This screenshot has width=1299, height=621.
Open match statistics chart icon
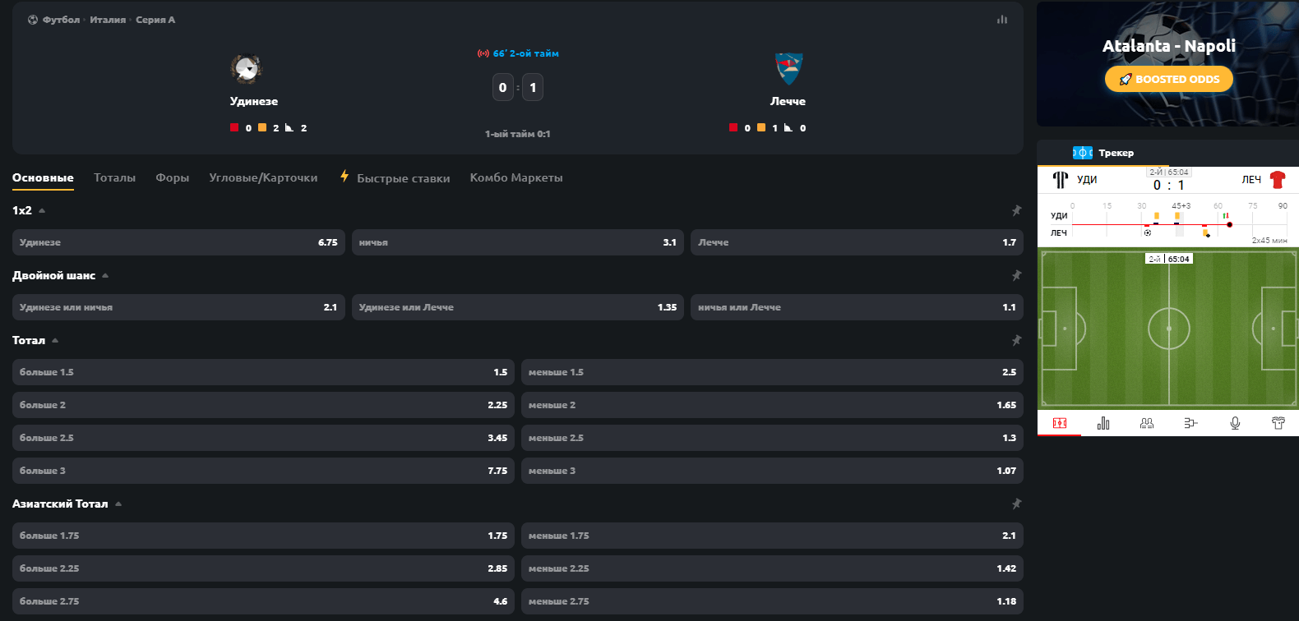[x=1001, y=20]
